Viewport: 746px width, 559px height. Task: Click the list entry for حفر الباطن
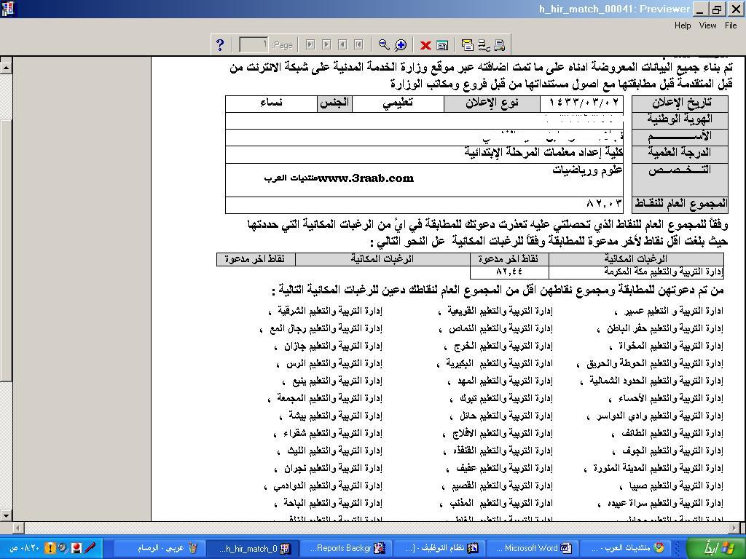(659, 329)
